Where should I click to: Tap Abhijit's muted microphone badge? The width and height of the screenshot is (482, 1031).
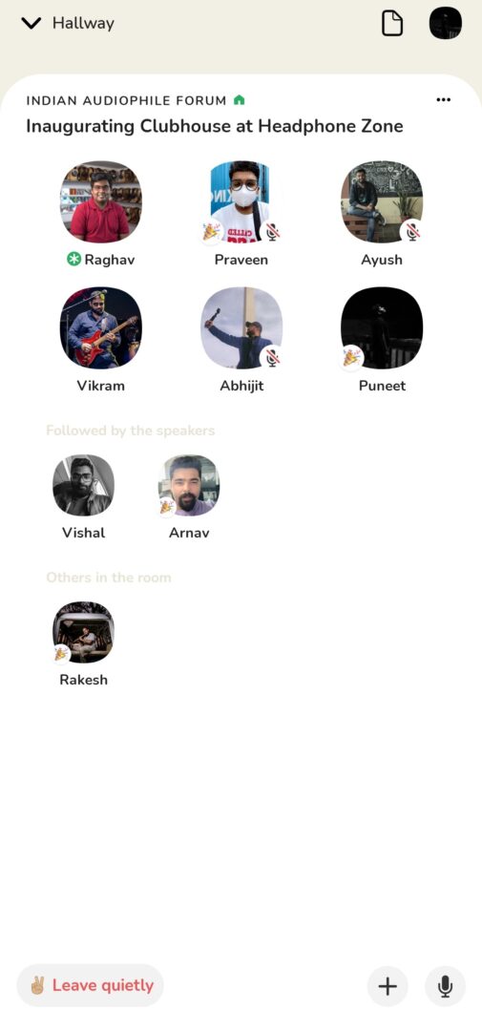272,357
